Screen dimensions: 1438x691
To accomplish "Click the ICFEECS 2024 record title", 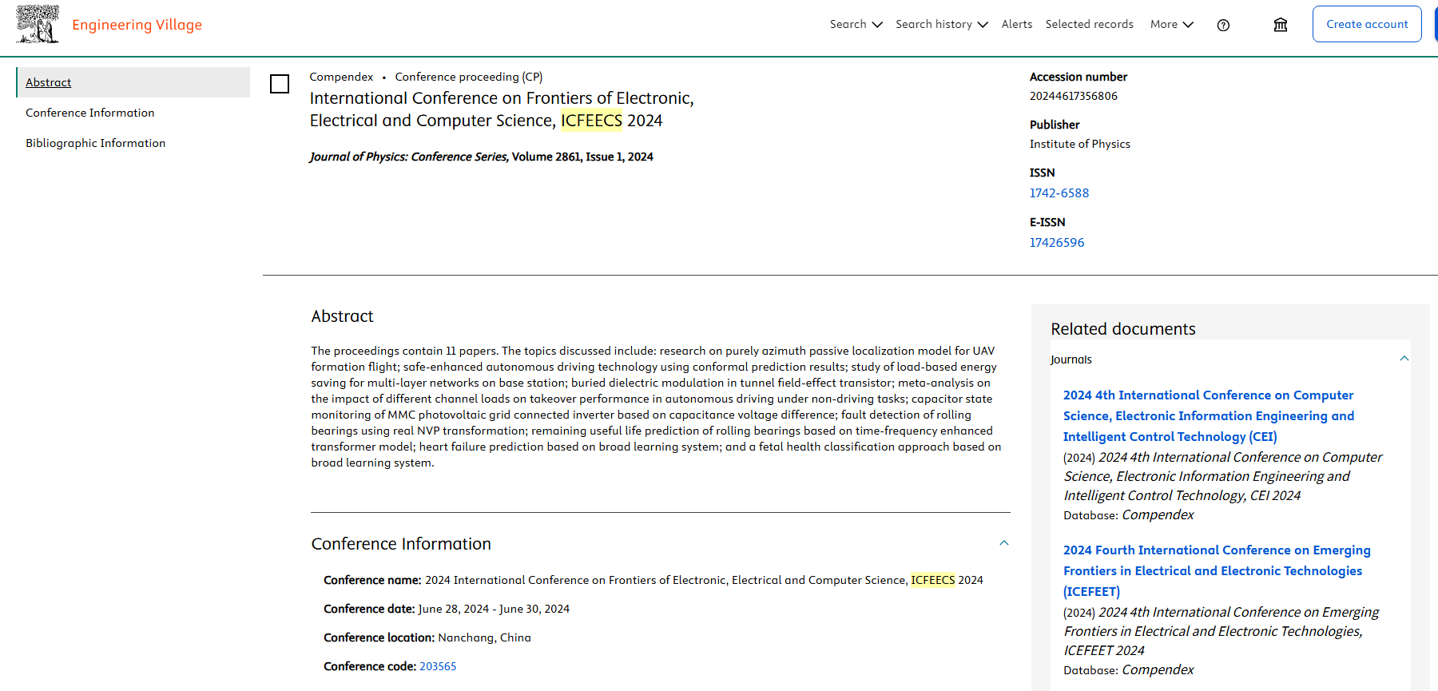I will (x=502, y=109).
